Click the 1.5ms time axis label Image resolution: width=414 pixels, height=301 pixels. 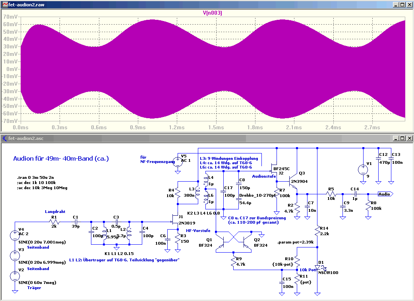(216, 128)
